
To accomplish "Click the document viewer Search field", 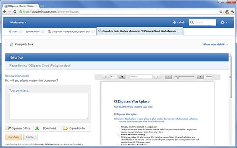I will pos(141,76).
